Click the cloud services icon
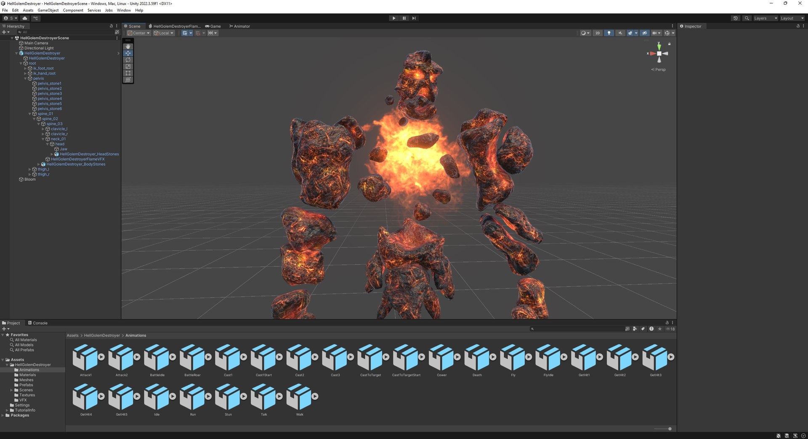808x439 pixels. coord(25,18)
